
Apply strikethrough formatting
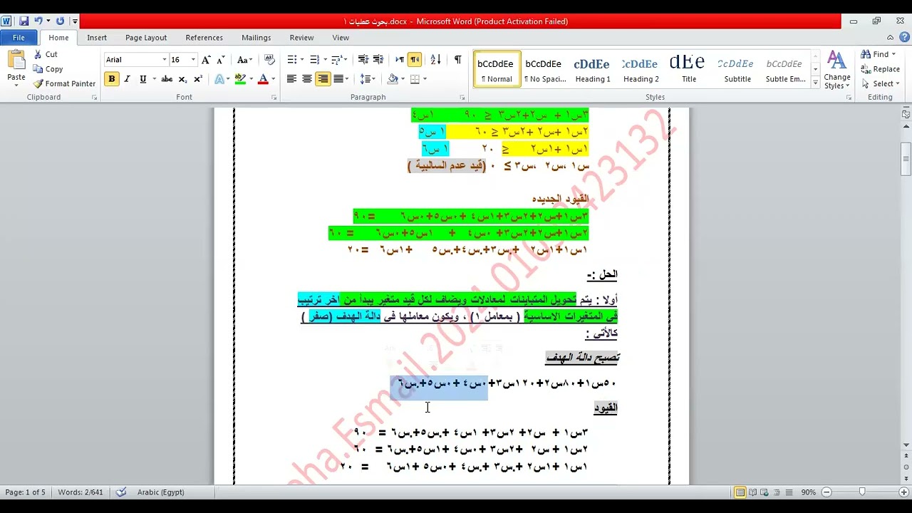coord(167,79)
